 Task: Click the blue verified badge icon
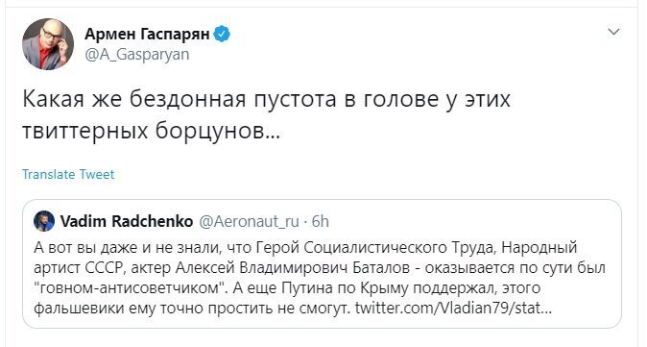click(222, 35)
